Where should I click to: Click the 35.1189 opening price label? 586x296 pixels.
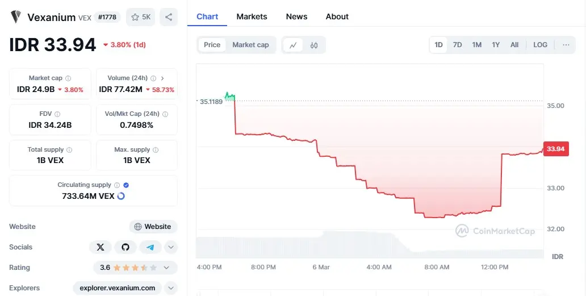pyautogui.click(x=211, y=102)
